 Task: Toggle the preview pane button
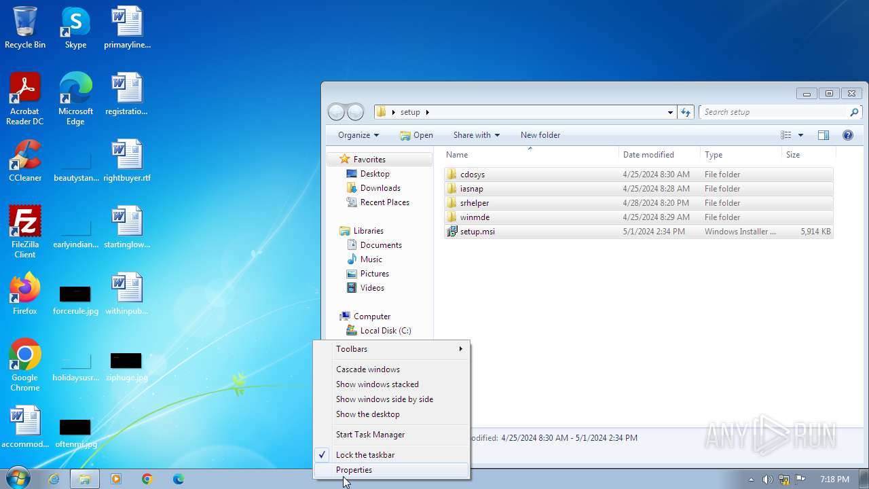click(824, 135)
